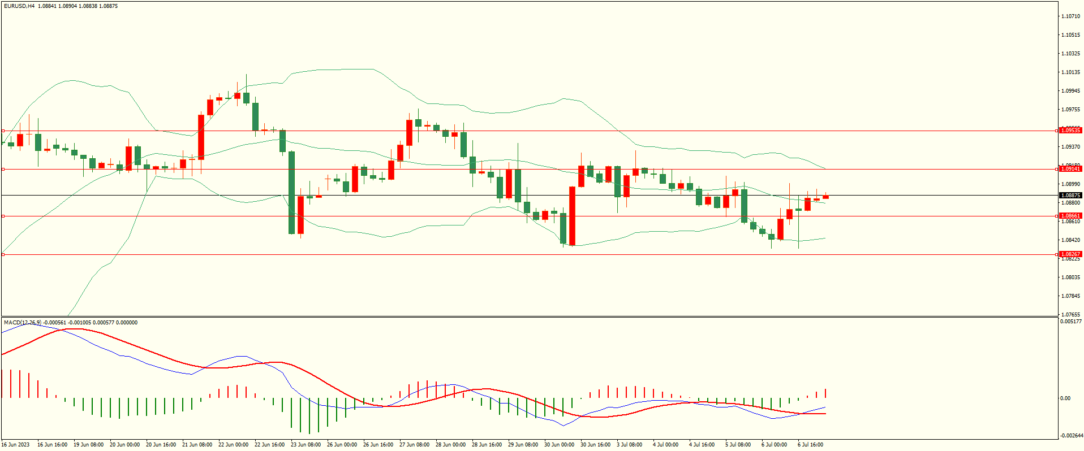Click the -0.002644 MACD scale value
Image resolution: width=1084 pixels, height=451 pixels.
pos(1071,436)
